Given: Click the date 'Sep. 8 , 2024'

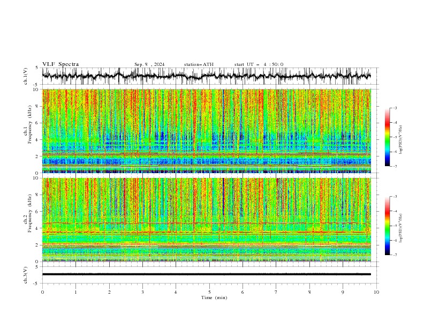Looking at the screenshot, I should pyautogui.click(x=149, y=64).
